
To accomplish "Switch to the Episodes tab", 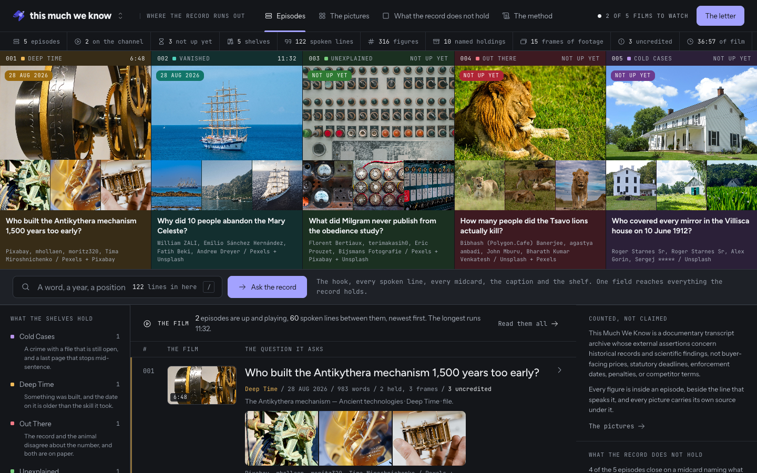I will (x=285, y=16).
